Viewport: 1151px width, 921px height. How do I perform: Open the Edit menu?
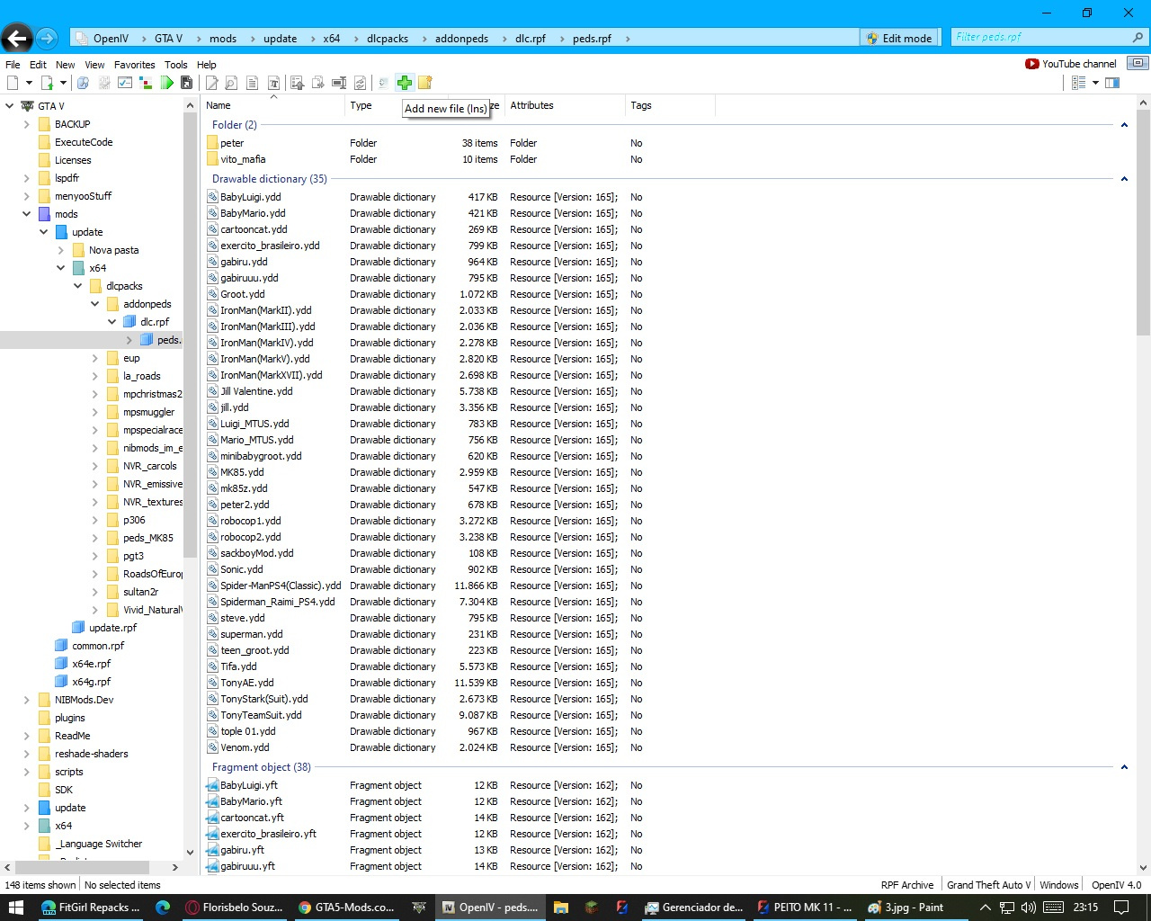coord(38,65)
